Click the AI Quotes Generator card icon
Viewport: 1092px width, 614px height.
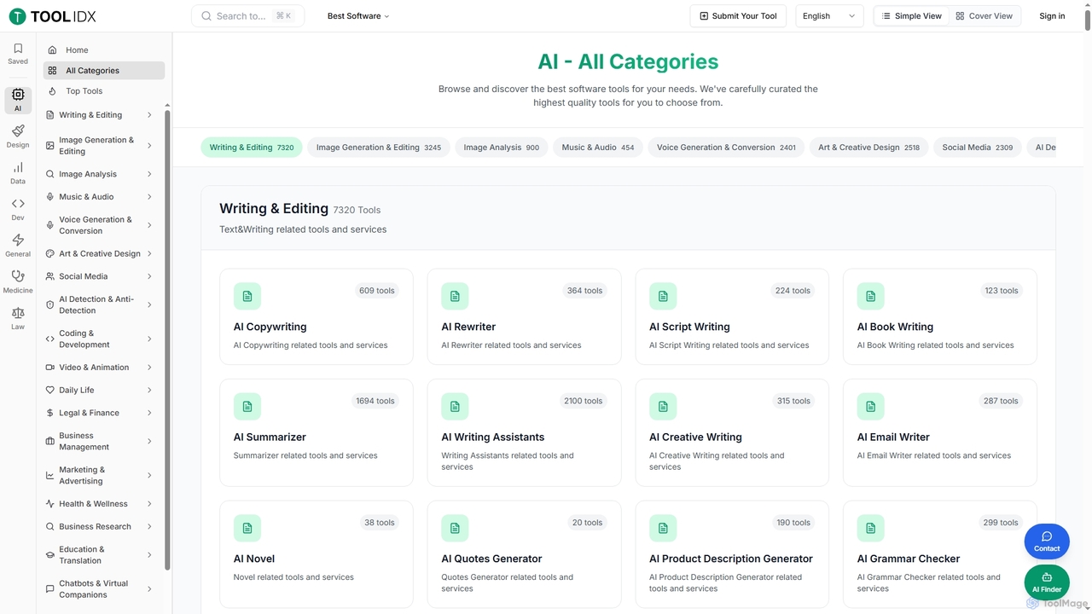(455, 528)
